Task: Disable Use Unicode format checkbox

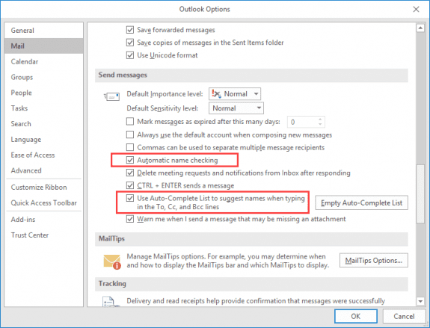Action: (x=130, y=55)
